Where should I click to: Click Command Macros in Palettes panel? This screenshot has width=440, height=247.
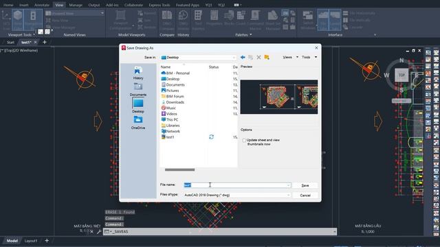point(255,20)
